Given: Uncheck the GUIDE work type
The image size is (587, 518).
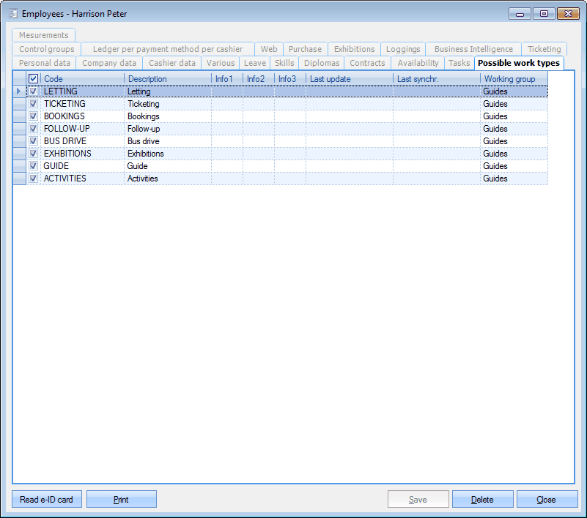Looking at the screenshot, I should click(33, 165).
